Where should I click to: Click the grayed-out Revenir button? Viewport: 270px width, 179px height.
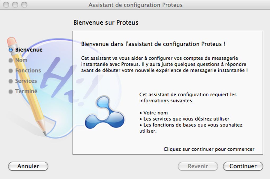[x=198, y=166]
